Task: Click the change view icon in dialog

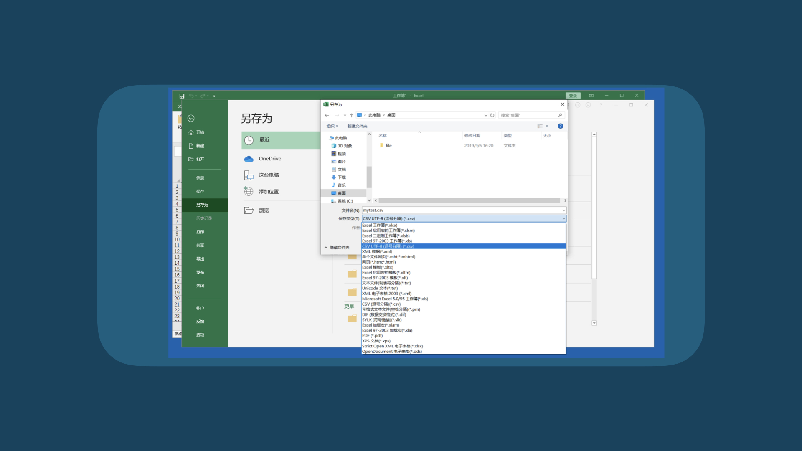Action: [x=540, y=126]
